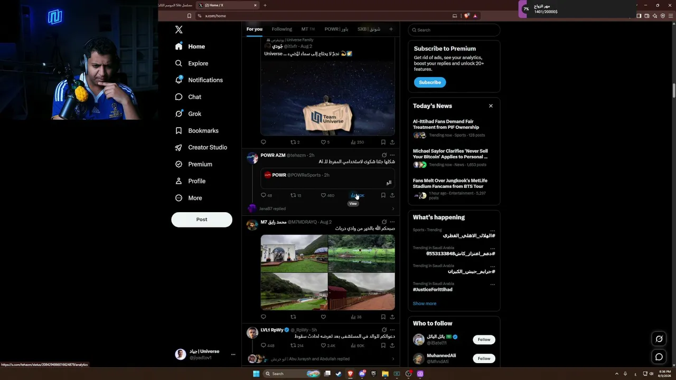Like M7's Wadi Darbat post
Image resolution: width=676 pixels, height=380 pixels.
tap(324, 317)
